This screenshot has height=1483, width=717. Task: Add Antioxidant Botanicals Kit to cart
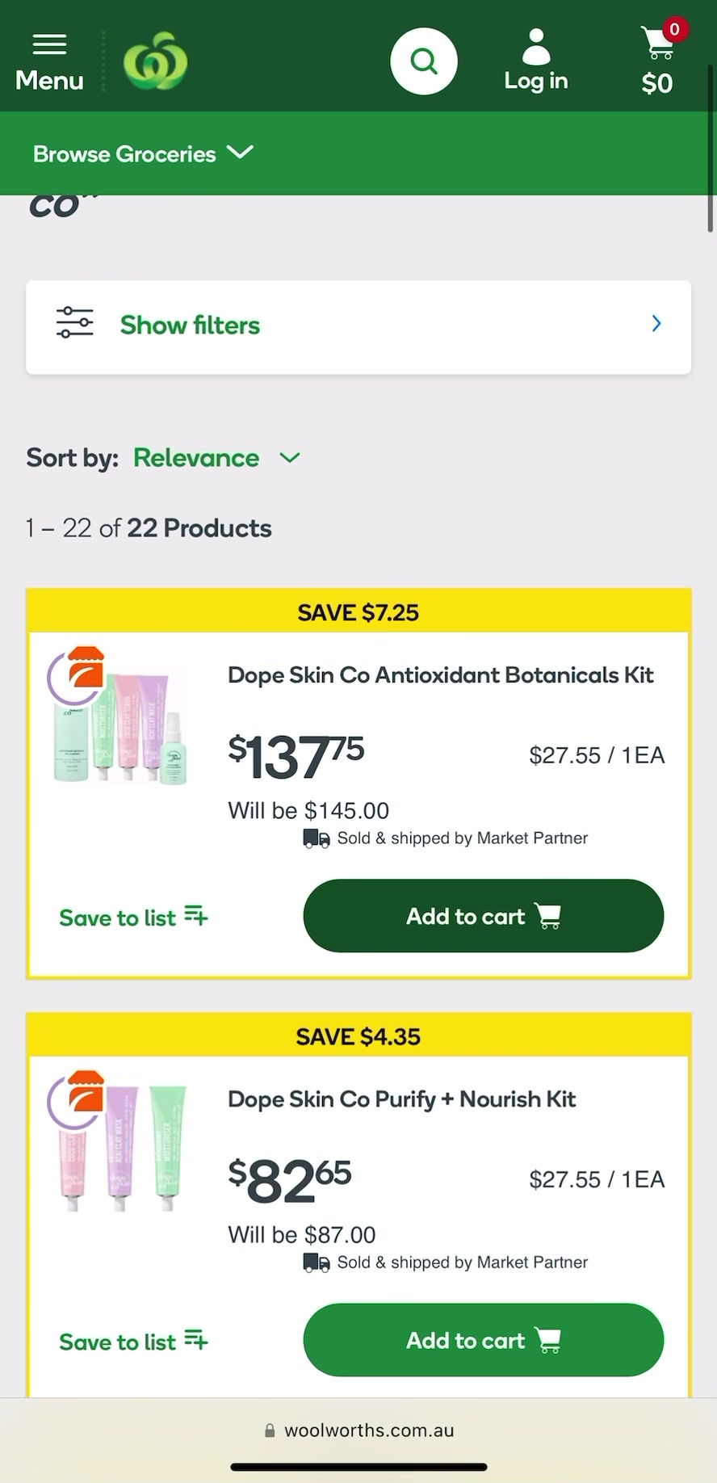[483, 916]
